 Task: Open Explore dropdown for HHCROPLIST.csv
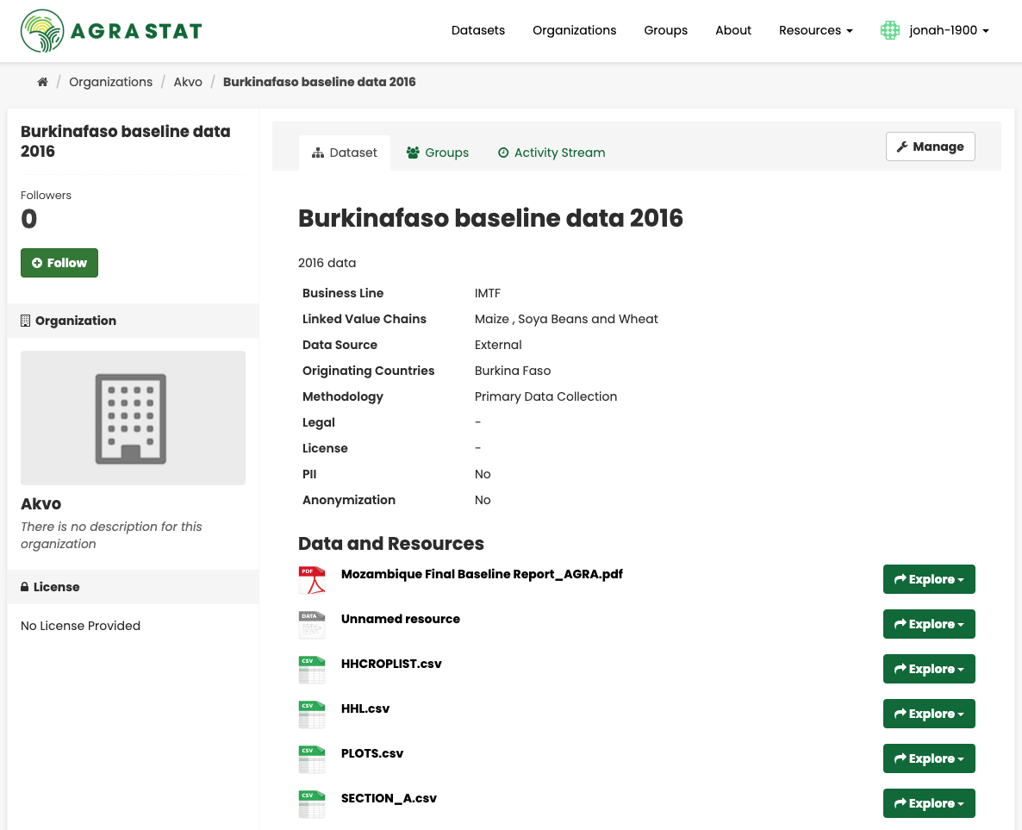click(929, 670)
